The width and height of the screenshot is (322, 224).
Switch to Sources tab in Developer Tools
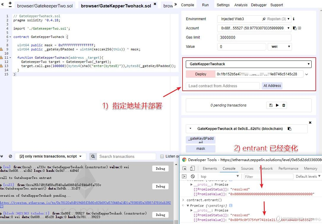click(x=247, y=168)
